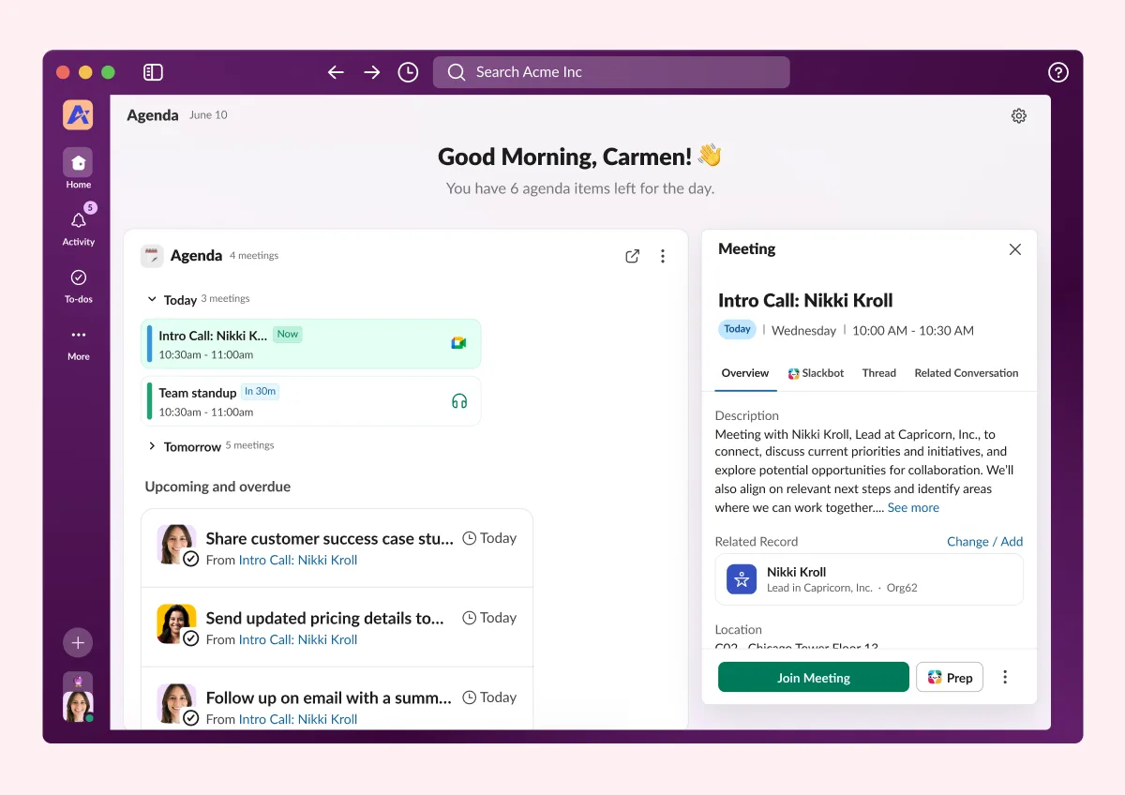Click Send updated pricing details to... task title
The image size is (1125, 795).
coord(324,618)
